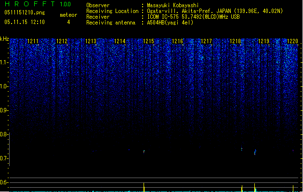Select receiver text ICOM IC-575 53.7492 MHz USB
Viewport: 303px width, 192px height.
click(194, 17)
